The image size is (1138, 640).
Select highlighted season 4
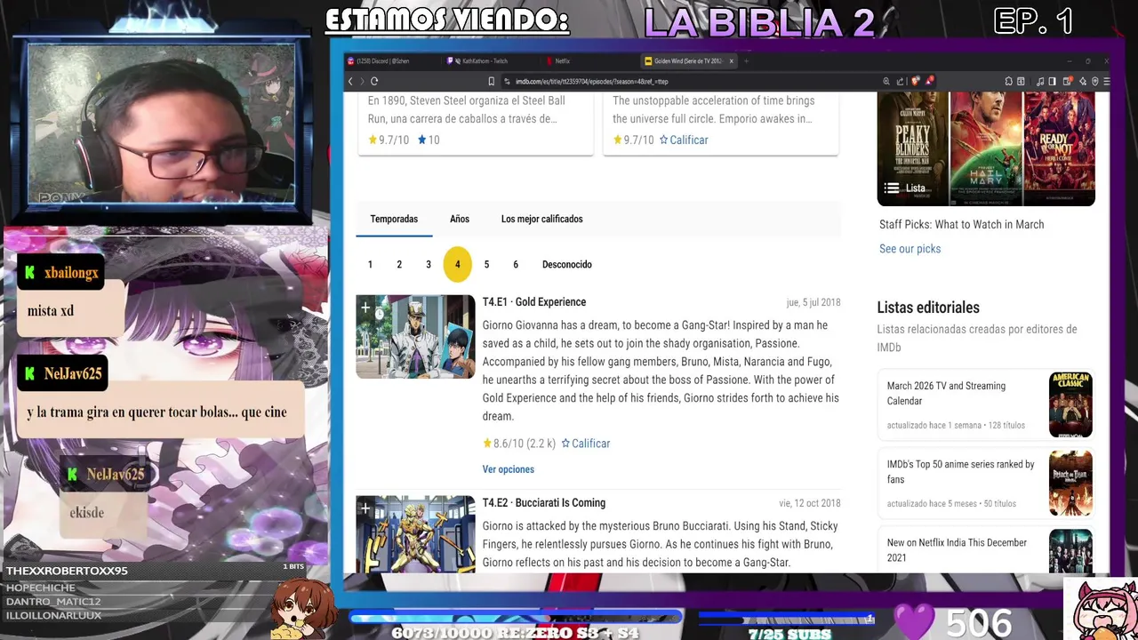457,264
